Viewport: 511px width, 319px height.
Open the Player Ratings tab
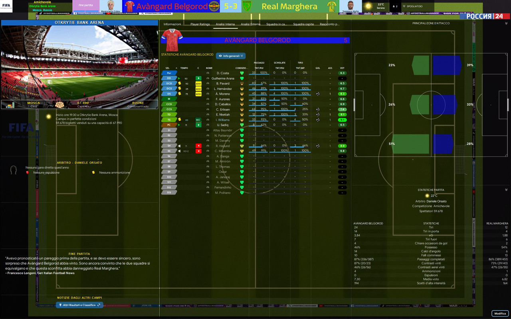pyautogui.click(x=200, y=24)
